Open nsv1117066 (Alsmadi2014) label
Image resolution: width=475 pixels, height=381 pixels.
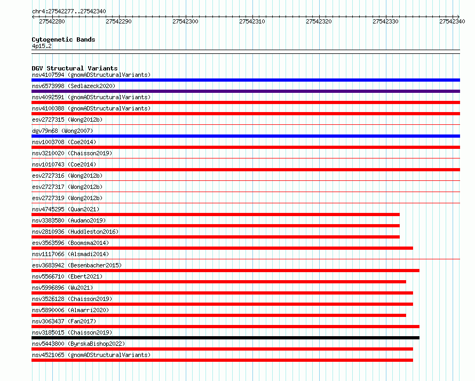(70, 254)
